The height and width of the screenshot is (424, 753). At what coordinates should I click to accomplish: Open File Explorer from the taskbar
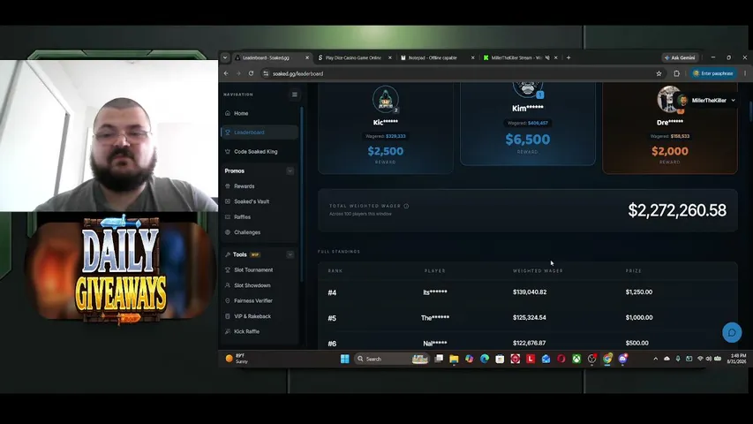coord(454,360)
